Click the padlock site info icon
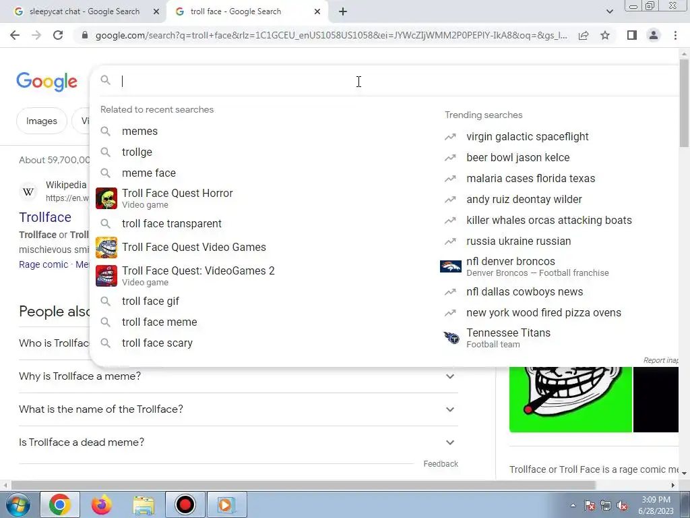The image size is (690, 518). (x=85, y=35)
